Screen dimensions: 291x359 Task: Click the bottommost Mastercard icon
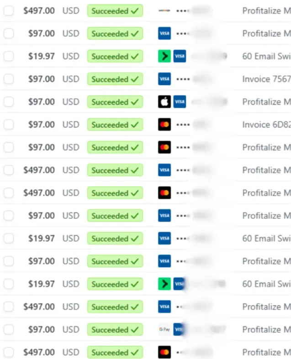tap(164, 352)
